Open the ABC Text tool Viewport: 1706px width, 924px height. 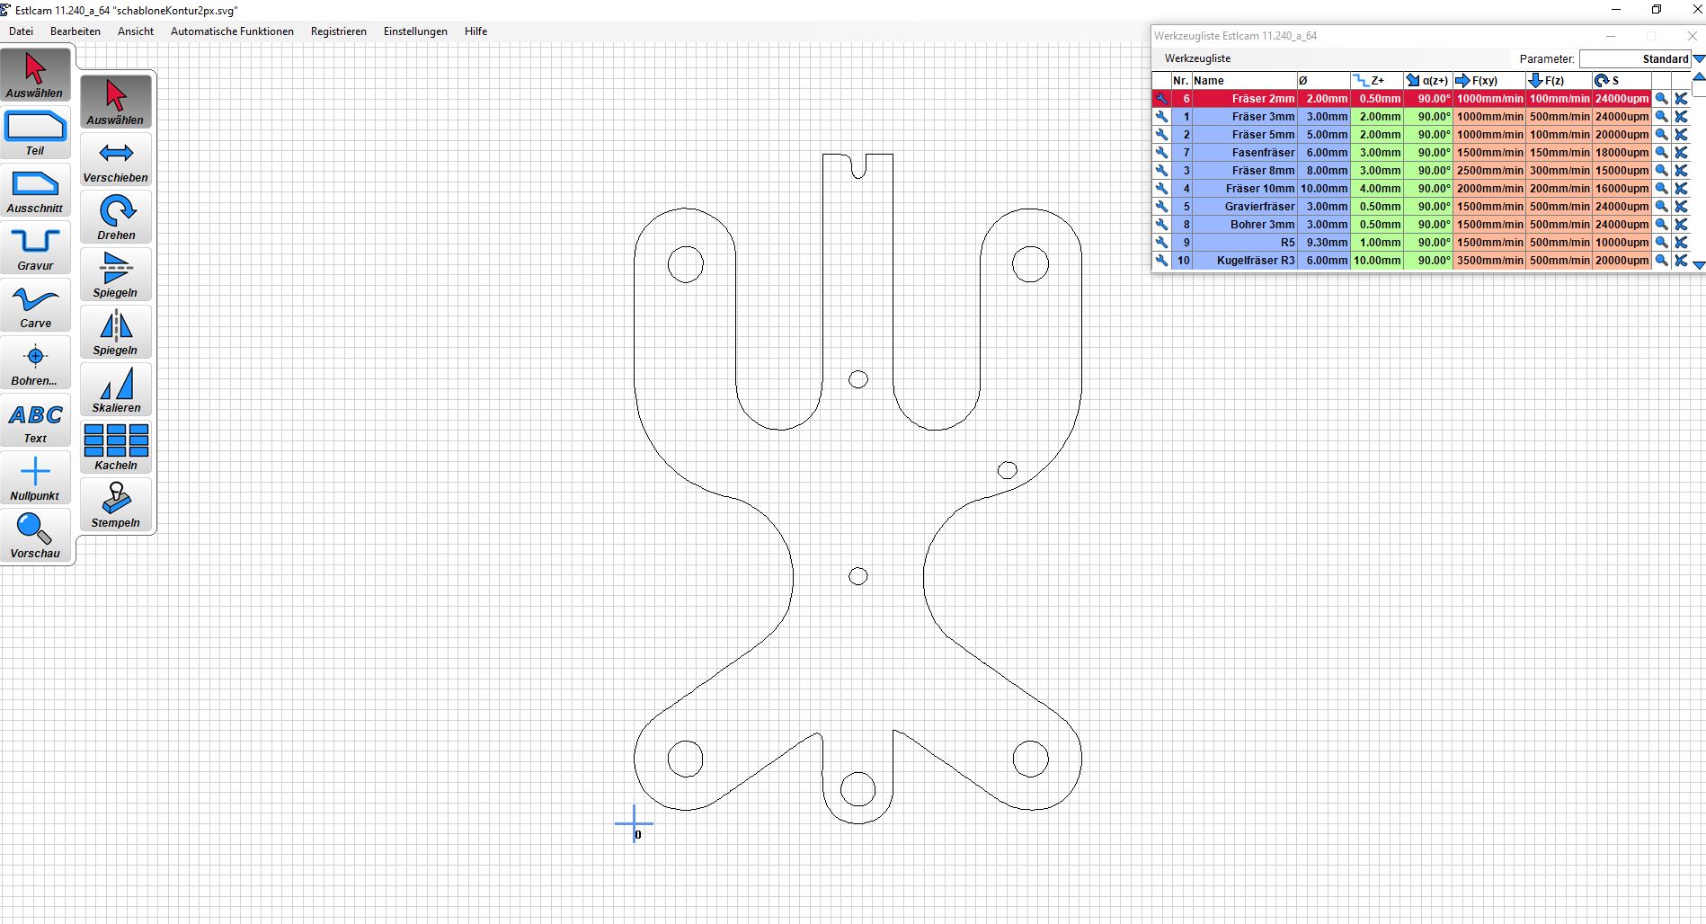[35, 421]
